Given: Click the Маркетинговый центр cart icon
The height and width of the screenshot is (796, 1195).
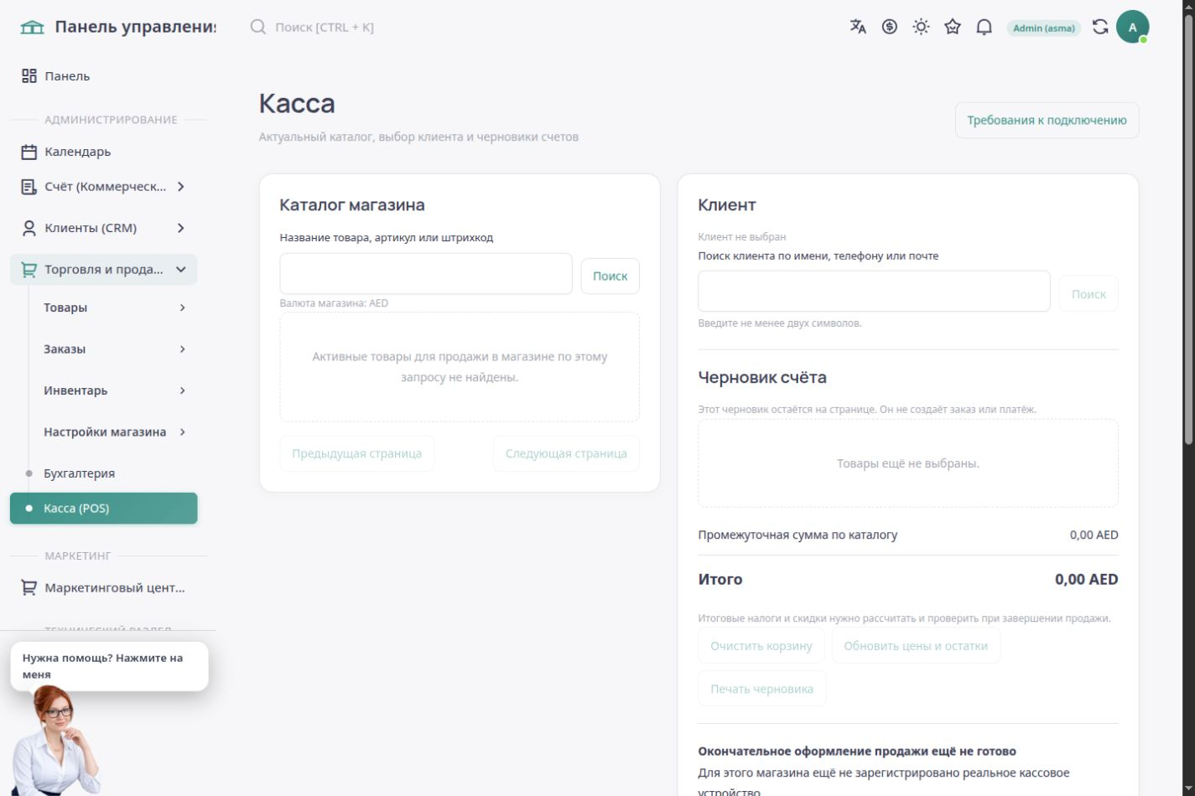Looking at the screenshot, I should tap(29, 588).
